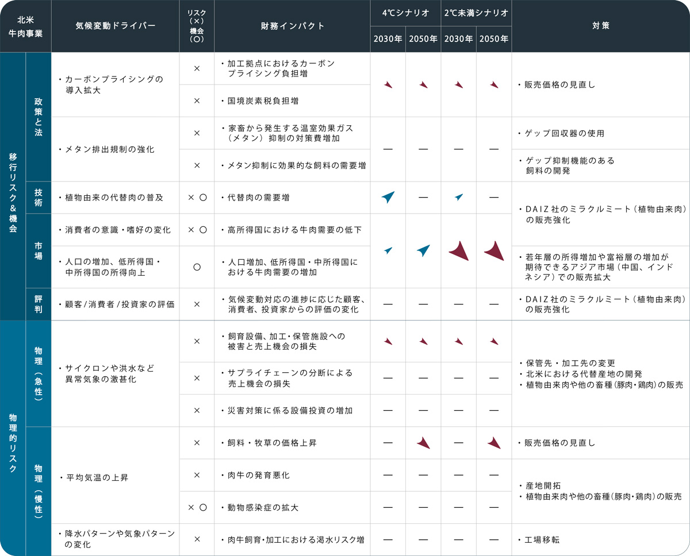Click red arrow in 飼料・牧草の価格上昇 row under 4℃ 2050
This screenshot has width=690, height=556.
pyautogui.click(x=423, y=443)
